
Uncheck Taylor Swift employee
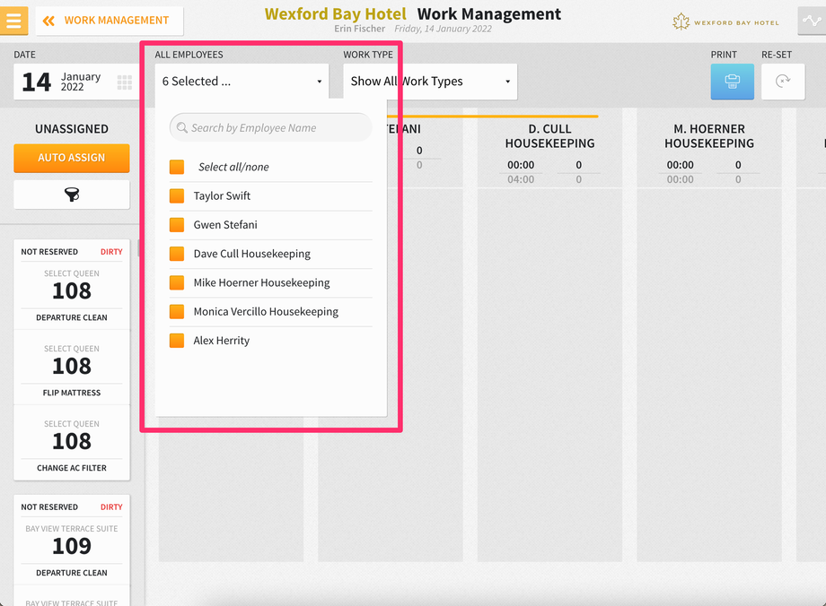pyautogui.click(x=177, y=196)
